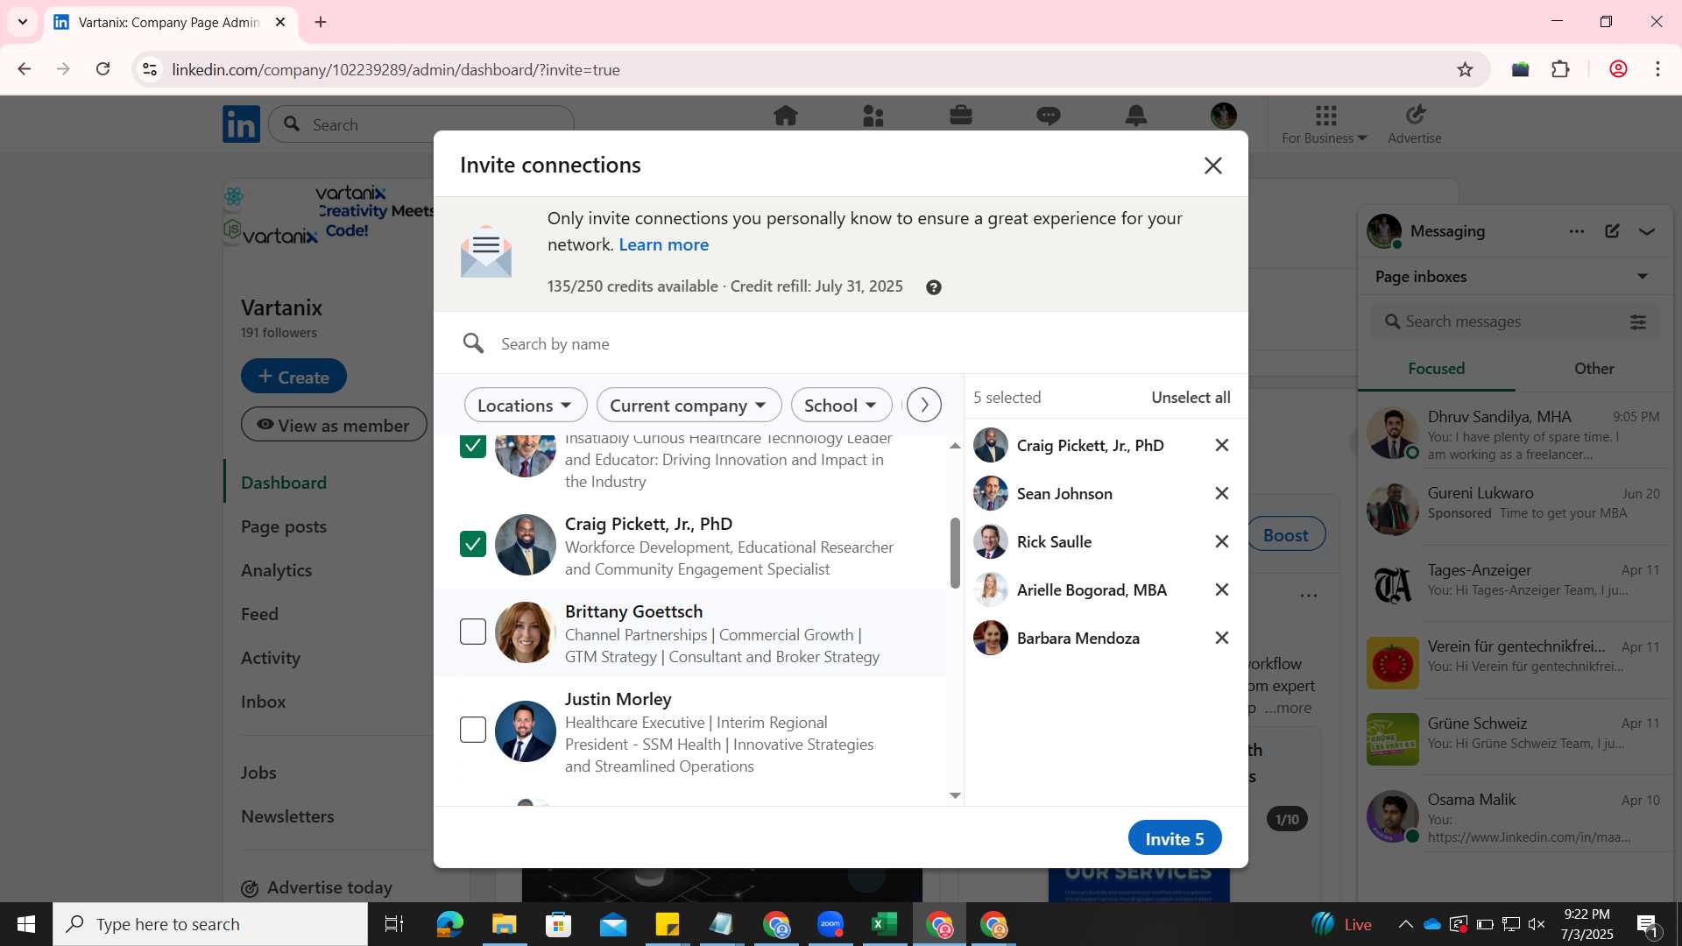Open Locations filter dropdown
The image size is (1682, 946).
click(x=526, y=405)
